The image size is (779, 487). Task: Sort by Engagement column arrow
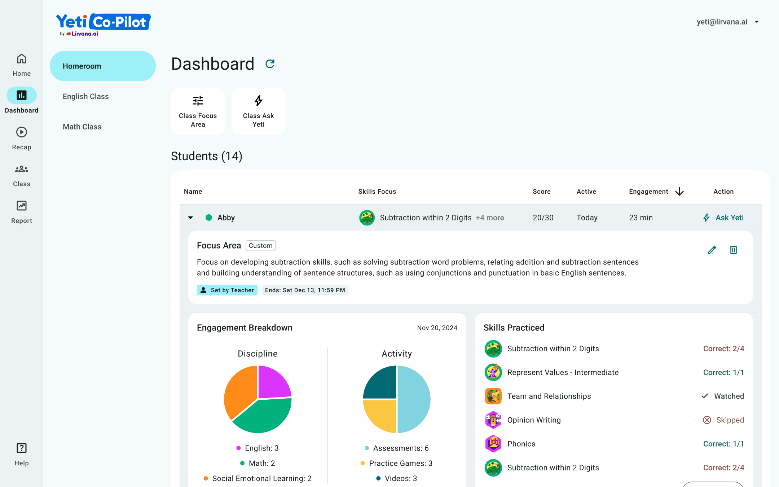(x=679, y=192)
